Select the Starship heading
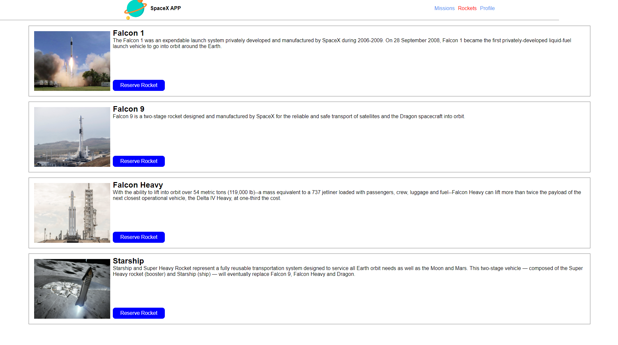Viewport: 618px width, 345px height. coord(128,261)
